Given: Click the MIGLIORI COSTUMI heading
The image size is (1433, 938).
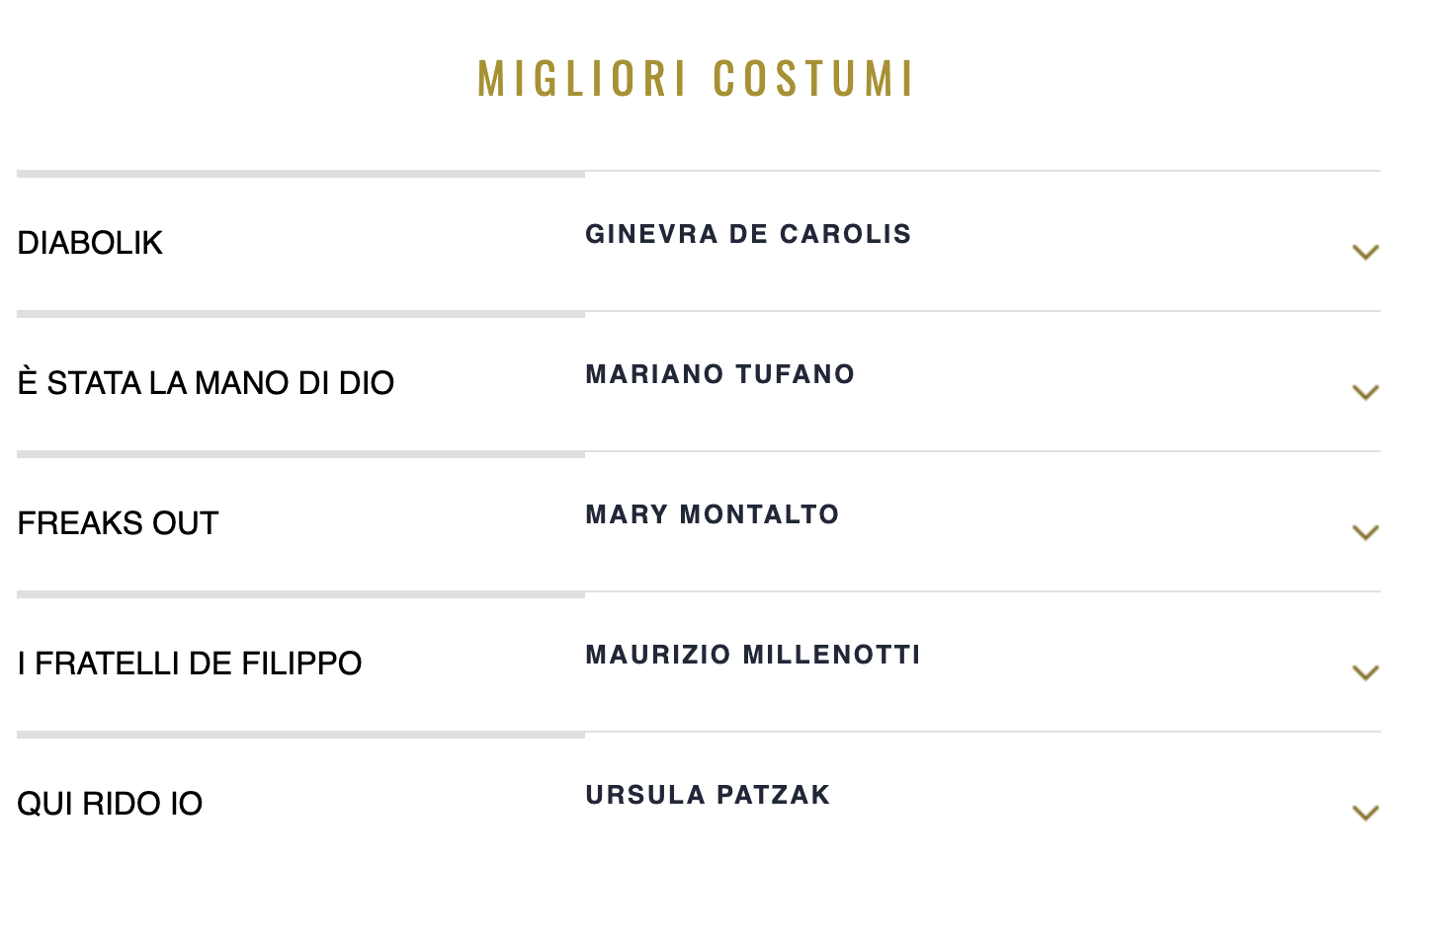Looking at the screenshot, I should 696,79.
